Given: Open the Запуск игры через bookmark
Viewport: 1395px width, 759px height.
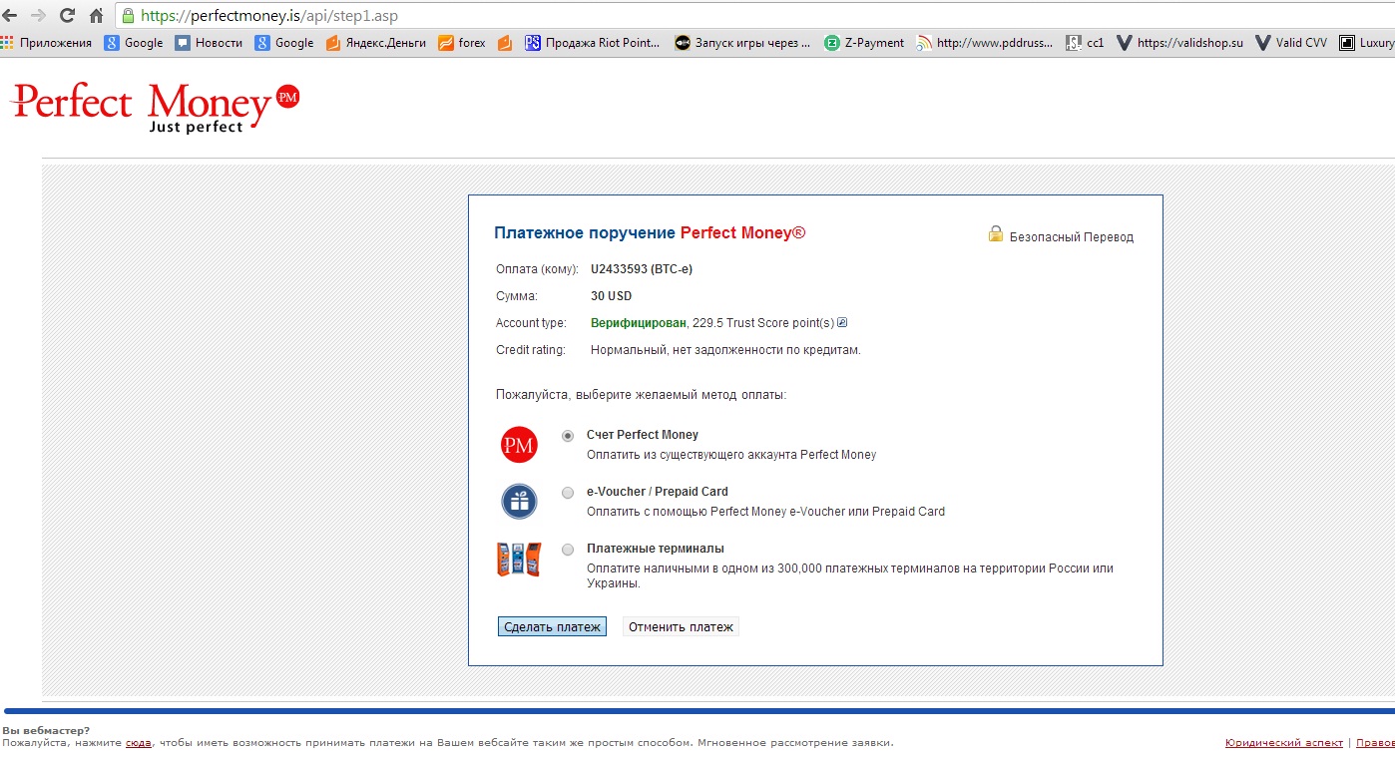Looking at the screenshot, I should 742,43.
